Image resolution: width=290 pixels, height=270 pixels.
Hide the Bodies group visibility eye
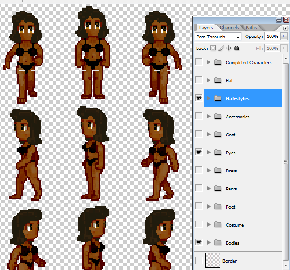coord(199,242)
